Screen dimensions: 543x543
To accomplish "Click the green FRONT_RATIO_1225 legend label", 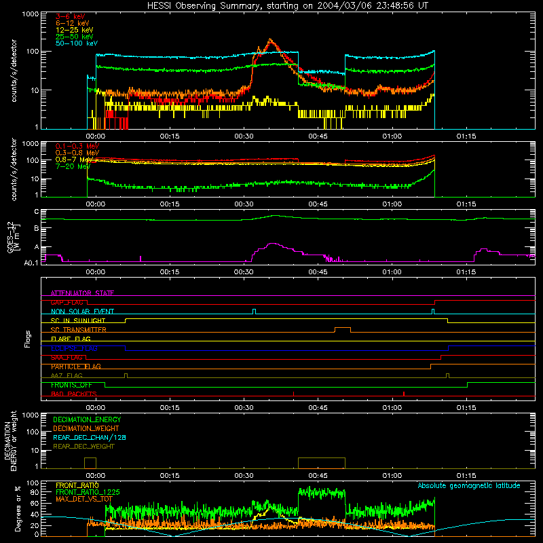I will [88, 492].
